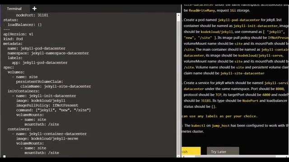Click 'imagePullPolicy: IfNotPresent' line
The width and height of the screenshot is (289, 162).
click(x=47, y=105)
